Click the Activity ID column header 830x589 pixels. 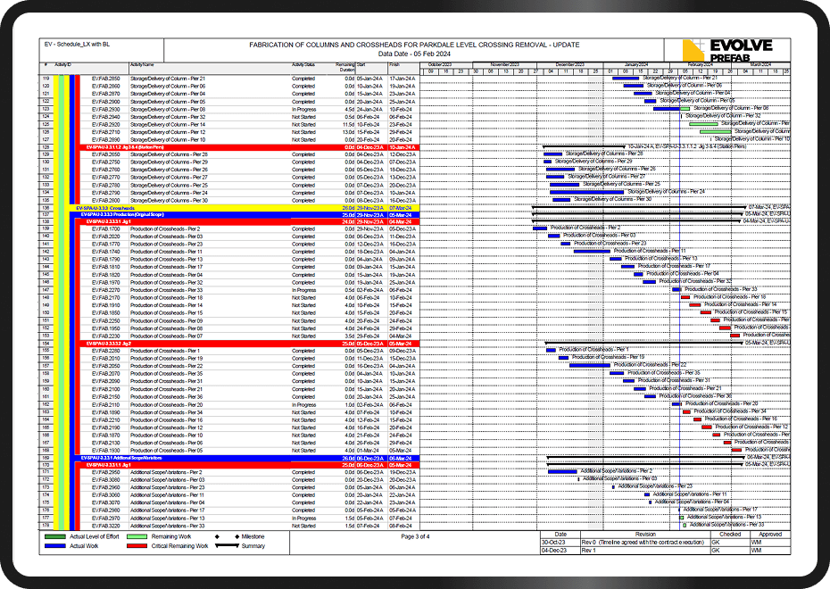click(62, 64)
